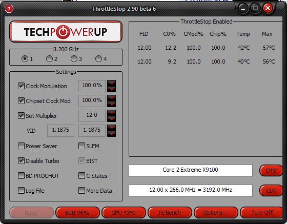
Task: Click the ThrottleStop app icon in title bar
Action: coord(9,9)
